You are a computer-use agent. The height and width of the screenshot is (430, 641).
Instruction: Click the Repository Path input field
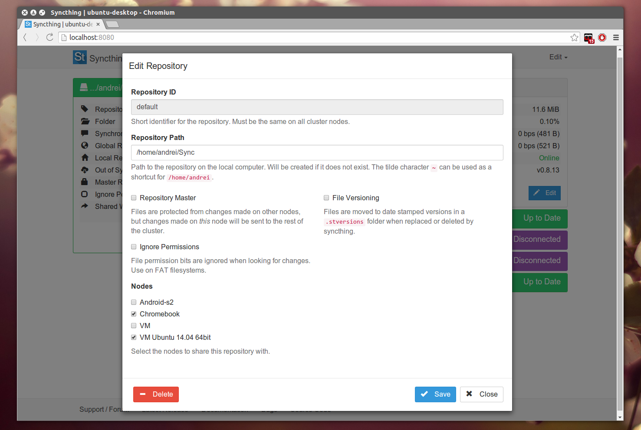[x=317, y=153]
